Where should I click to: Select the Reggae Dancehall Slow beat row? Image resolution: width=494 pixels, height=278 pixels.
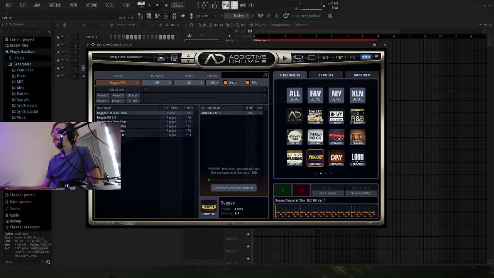(x=145, y=113)
